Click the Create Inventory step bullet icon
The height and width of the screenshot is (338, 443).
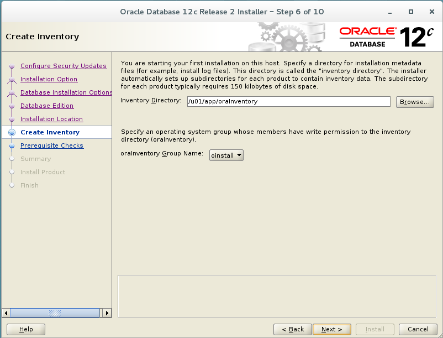(x=12, y=132)
